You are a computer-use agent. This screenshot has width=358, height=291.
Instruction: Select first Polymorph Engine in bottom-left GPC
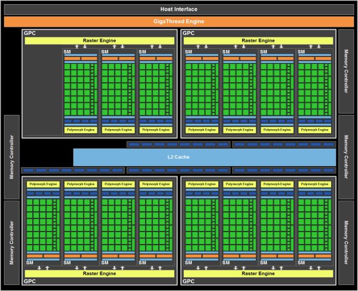(43, 184)
